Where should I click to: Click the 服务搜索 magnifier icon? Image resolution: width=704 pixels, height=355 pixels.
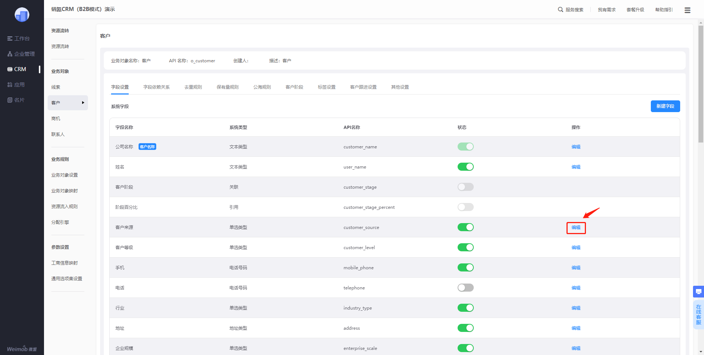pyautogui.click(x=561, y=10)
